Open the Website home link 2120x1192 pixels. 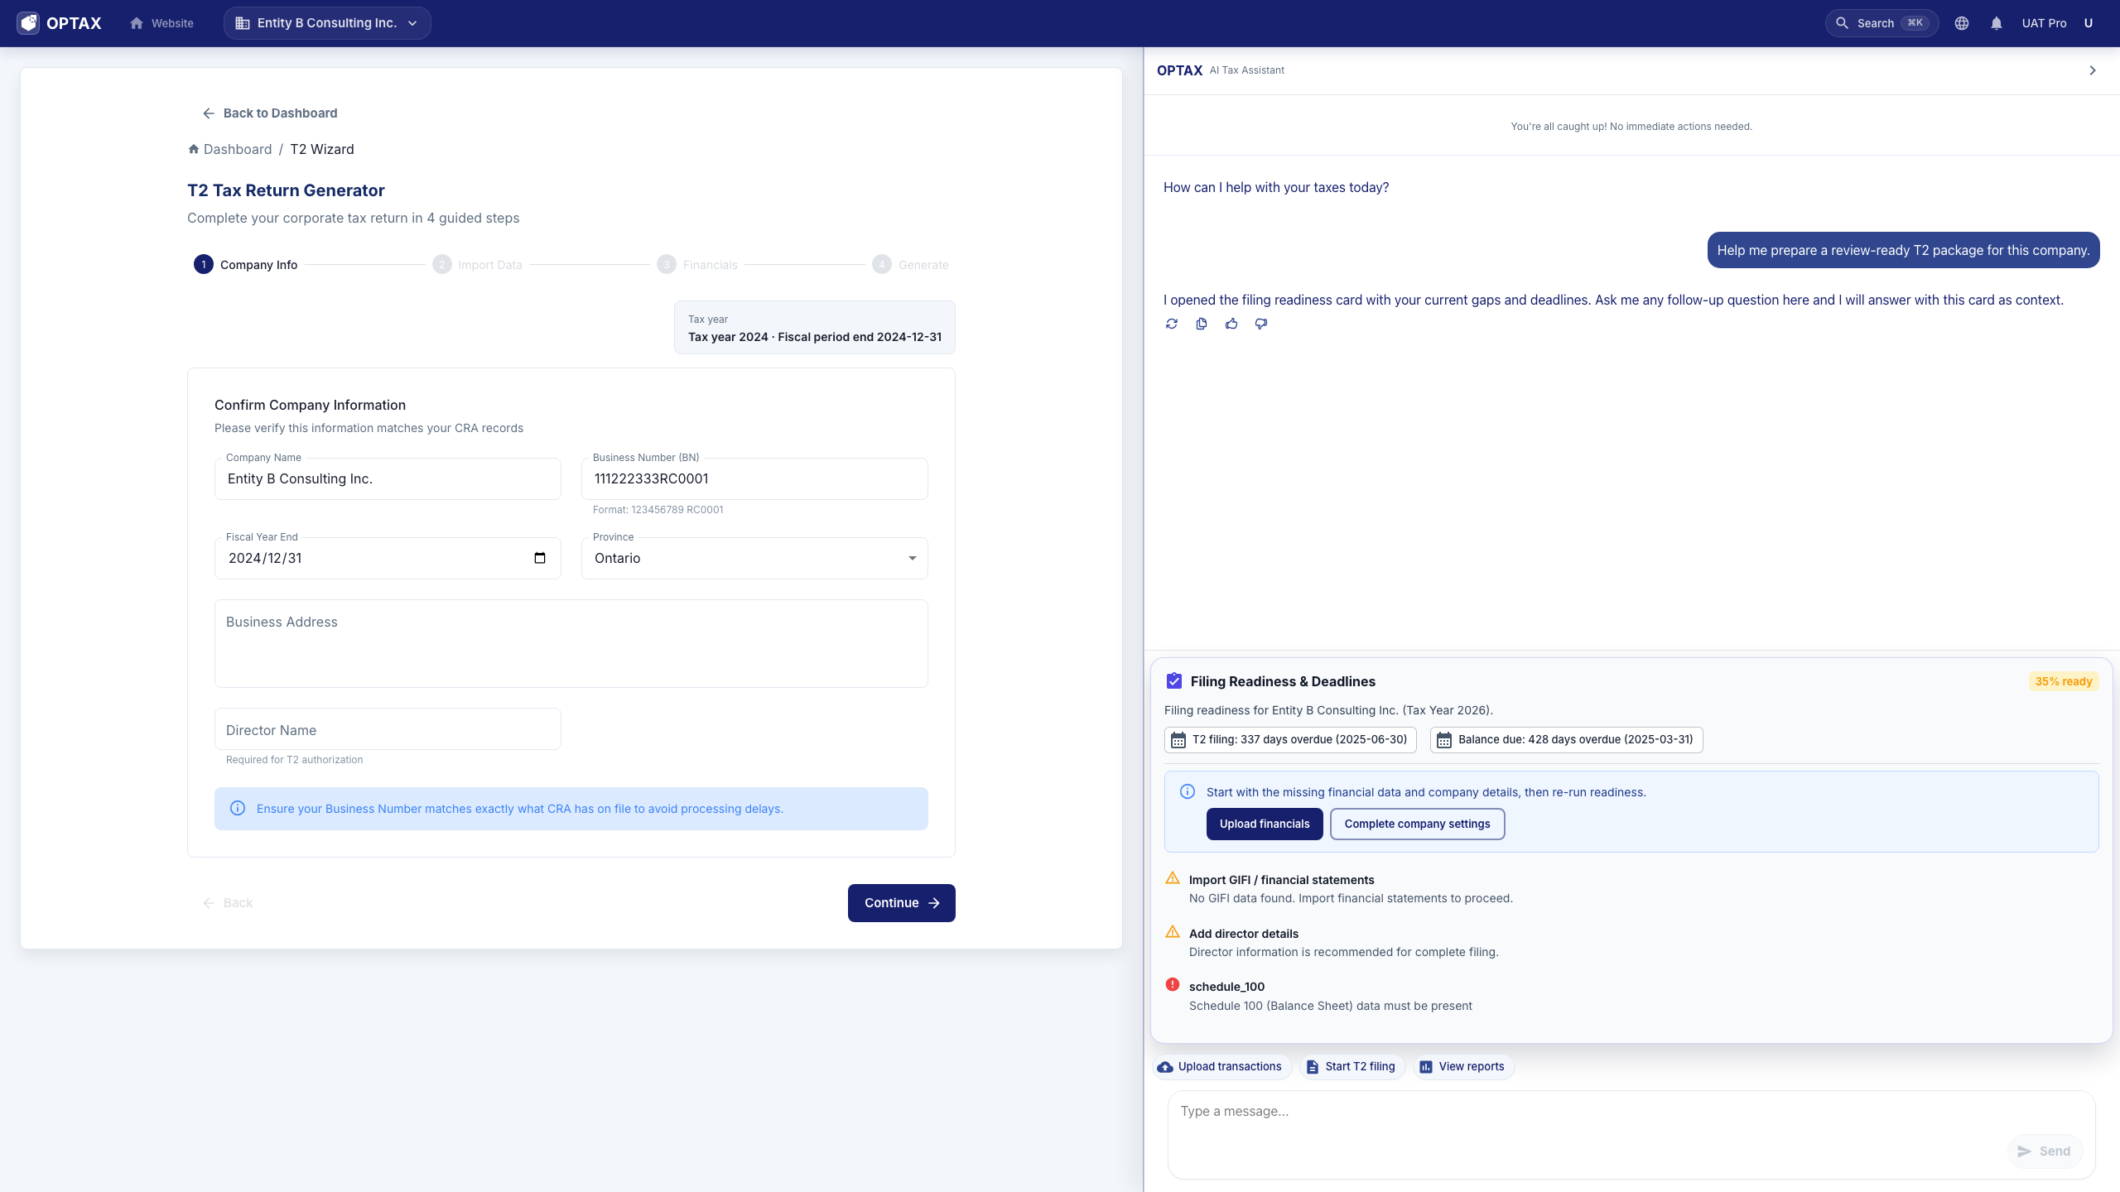161,23
